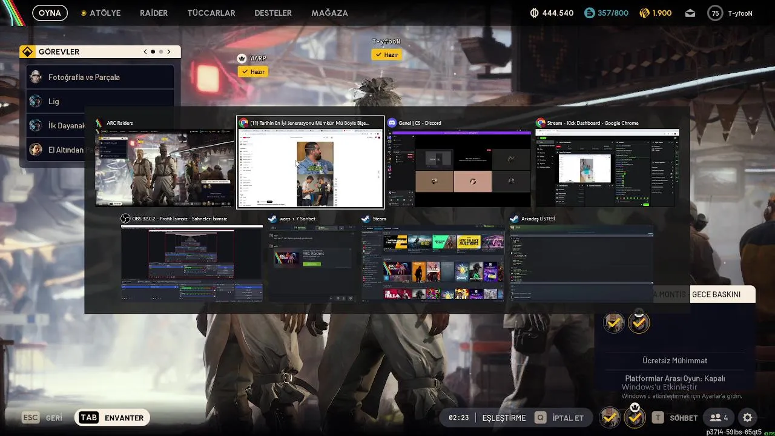
Task: Click the ESC GERİ back button
Action: [42, 418]
